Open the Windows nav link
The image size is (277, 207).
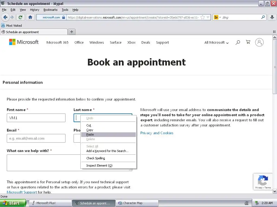[x=97, y=42]
